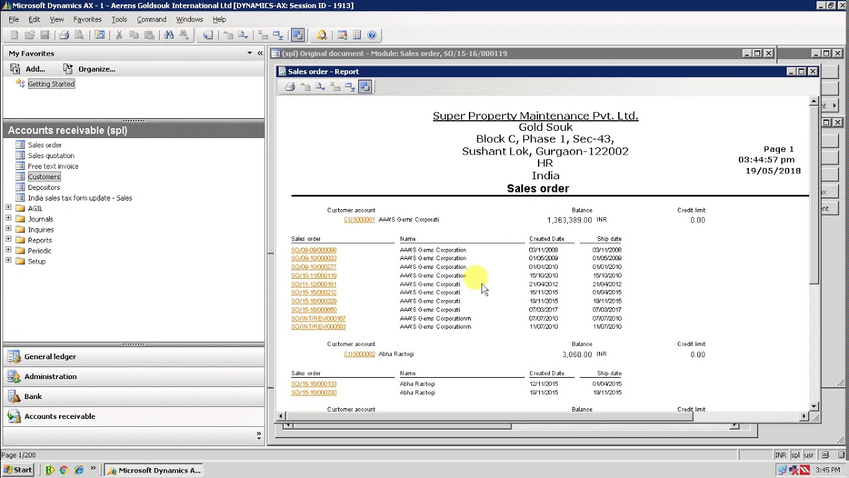The height and width of the screenshot is (478, 849).
Task: Click Microsoft Dynamics AX taskbar button
Action: pyautogui.click(x=154, y=470)
